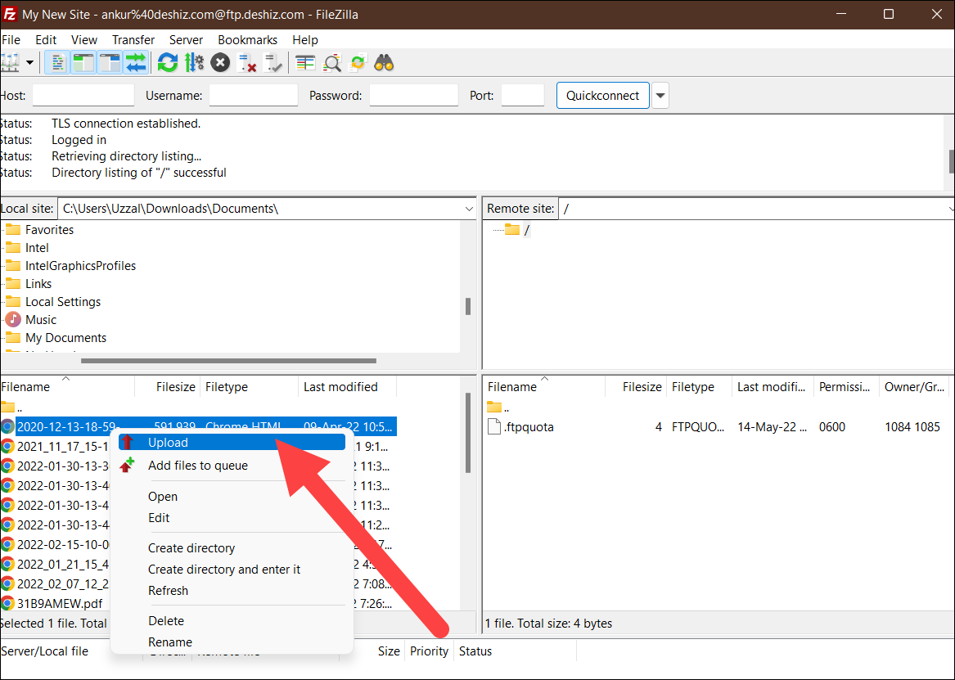Toggle the remote directory tree icon

[x=110, y=63]
